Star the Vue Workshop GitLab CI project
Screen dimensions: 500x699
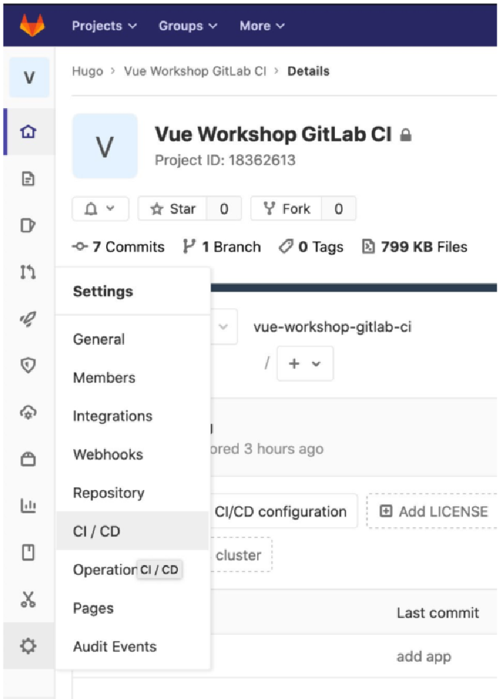tap(172, 208)
